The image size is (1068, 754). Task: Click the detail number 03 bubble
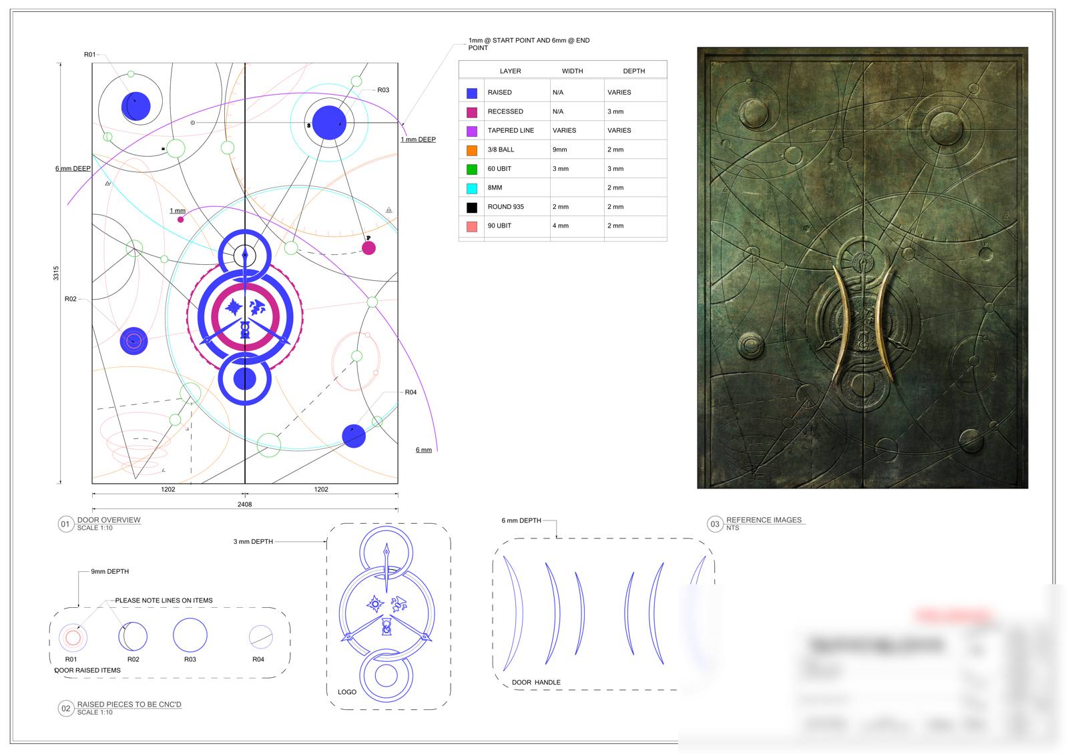click(715, 524)
